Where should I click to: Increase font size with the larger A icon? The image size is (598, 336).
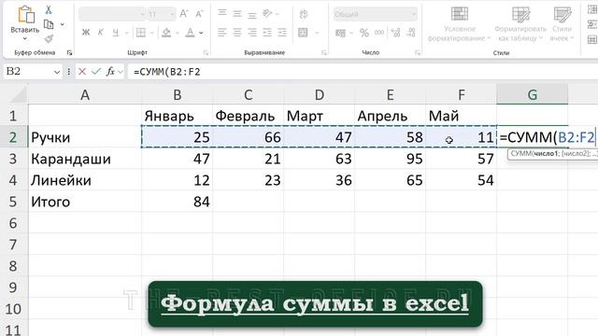(x=184, y=14)
